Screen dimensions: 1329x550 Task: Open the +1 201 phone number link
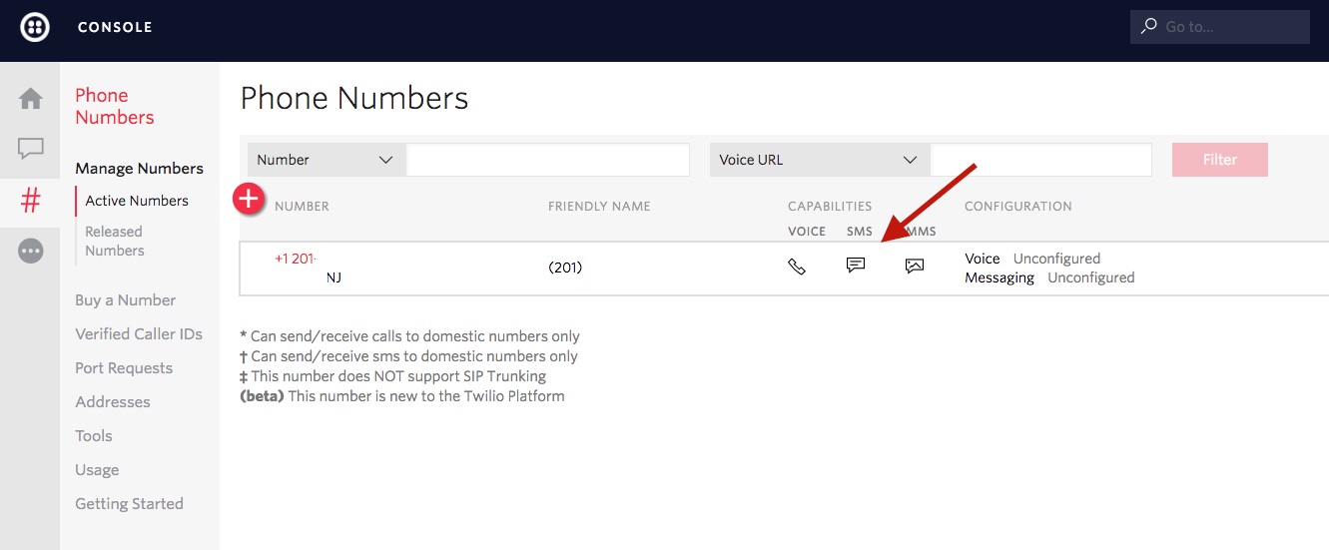(x=295, y=259)
